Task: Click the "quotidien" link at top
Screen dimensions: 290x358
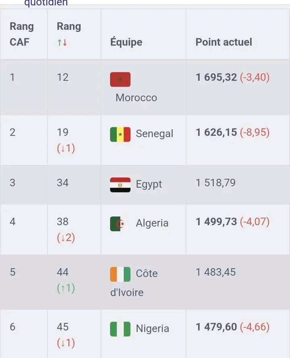Action: point(46,3)
